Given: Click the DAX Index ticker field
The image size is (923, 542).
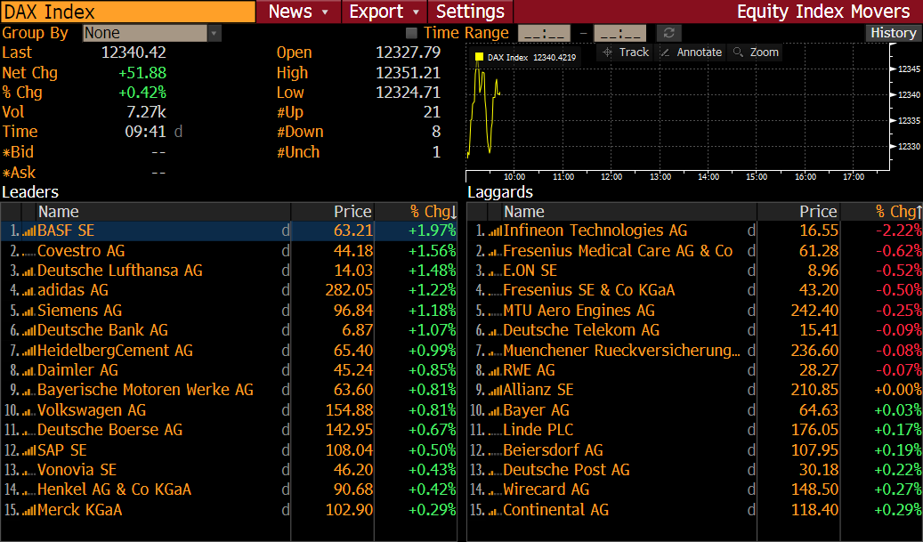Looking at the screenshot, I should tap(128, 12).
